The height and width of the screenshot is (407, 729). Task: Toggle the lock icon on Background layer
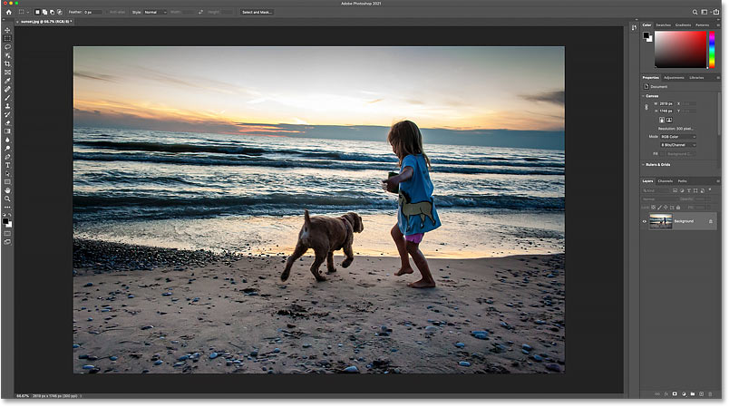pyautogui.click(x=710, y=221)
